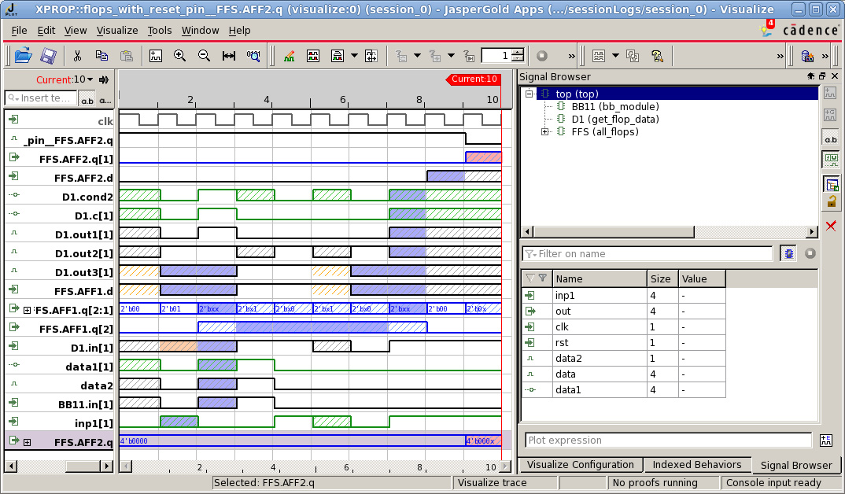Open dropdown arrow beside wavy lines icon
845x494 pixels.
(x=615, y=56)
